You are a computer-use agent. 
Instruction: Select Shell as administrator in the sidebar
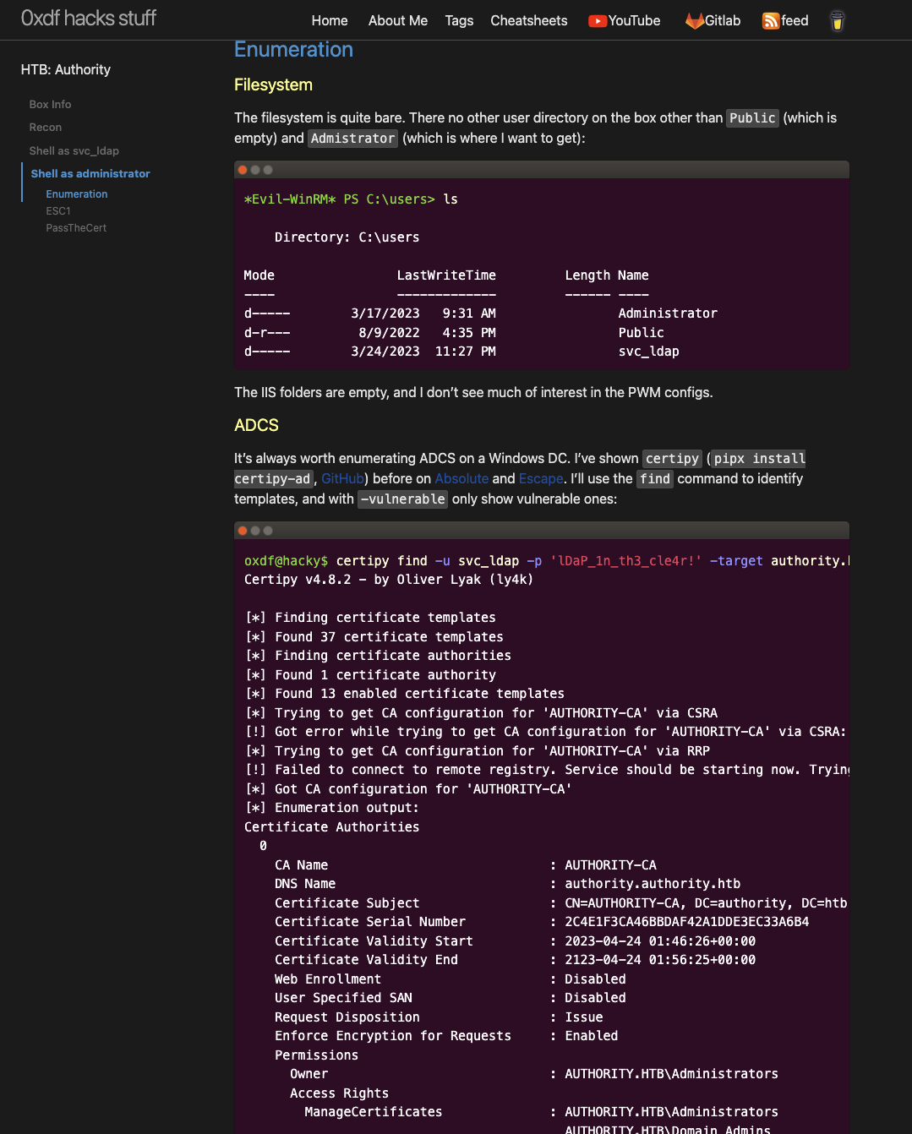point(90,173)
